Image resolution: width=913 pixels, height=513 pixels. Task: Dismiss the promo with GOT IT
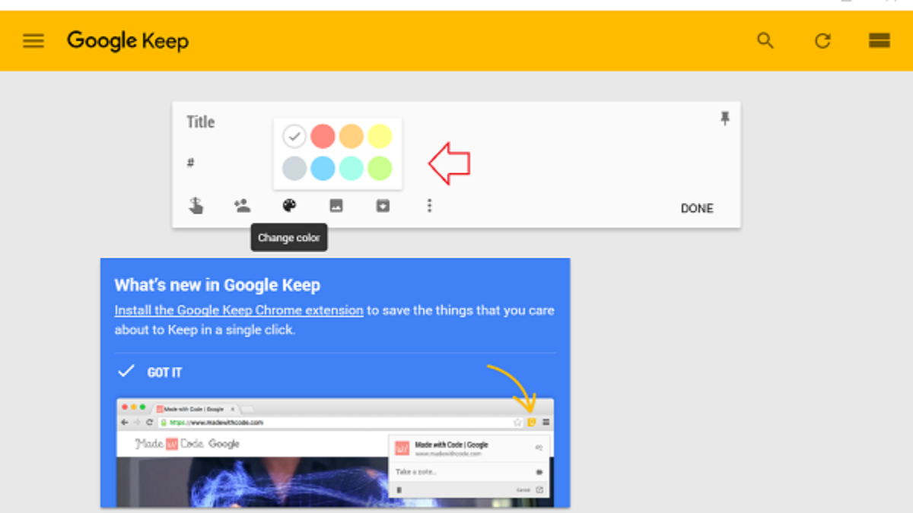coord(149,372)
